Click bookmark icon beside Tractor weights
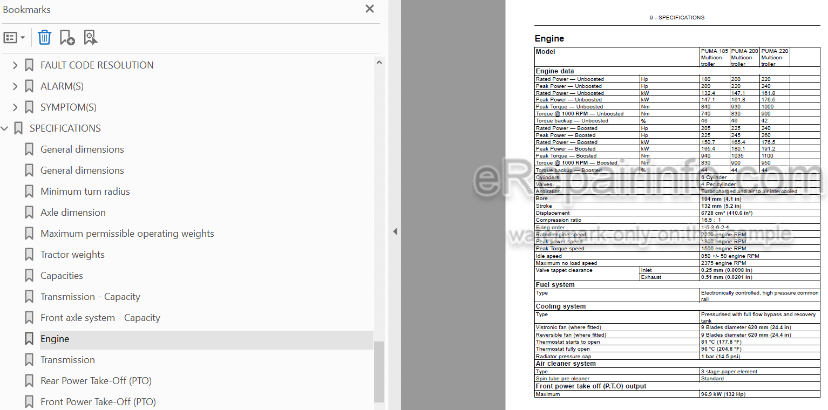The width and height of the screenshot is (828, 410). pos(29,255)
